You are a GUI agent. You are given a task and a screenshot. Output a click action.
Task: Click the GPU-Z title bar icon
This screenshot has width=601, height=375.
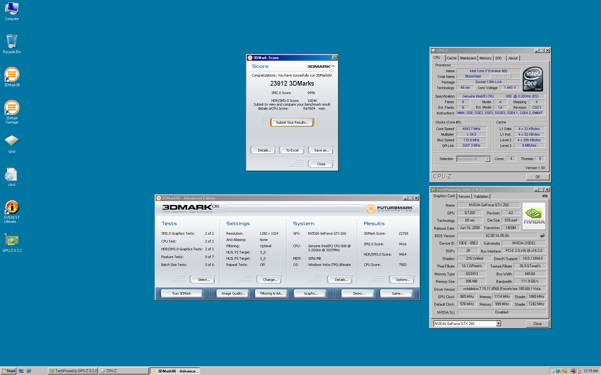click(x=434, y=190)
